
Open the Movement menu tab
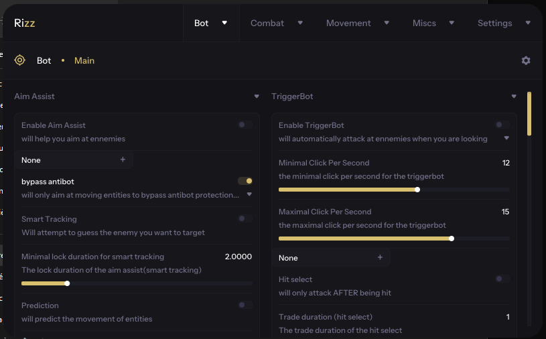click(x=348, y=23)
